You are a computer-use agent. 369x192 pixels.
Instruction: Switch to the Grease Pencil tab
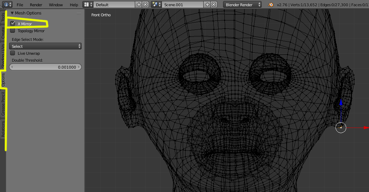click(3, 104)
